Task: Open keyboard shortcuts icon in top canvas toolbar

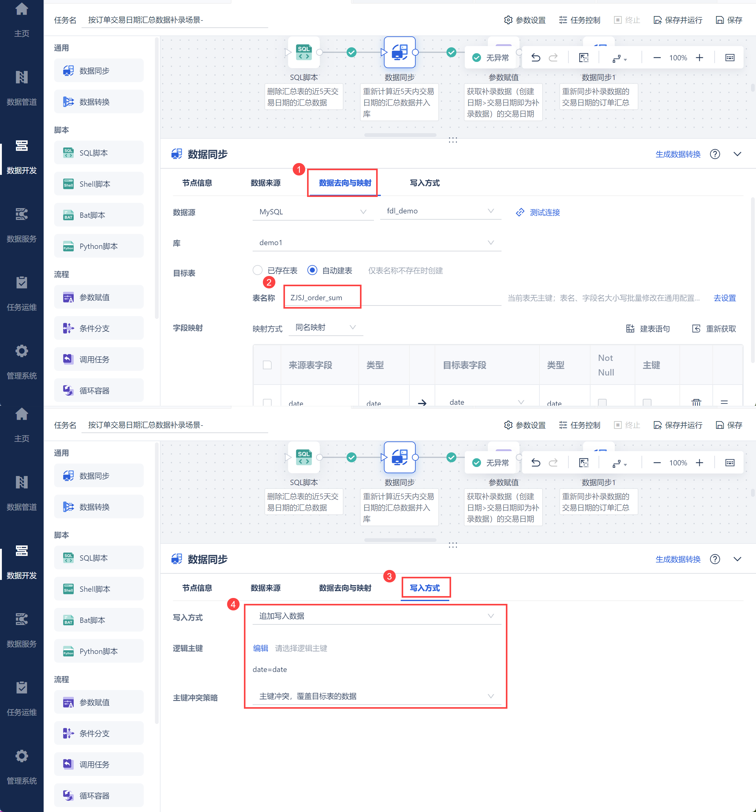Action: pyautogui.click(x=730, y=58)
